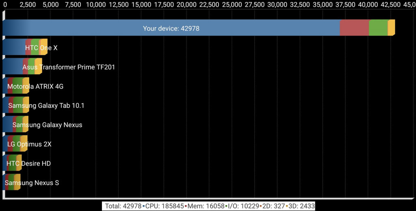Click the "17,500" axis value
416x211 pixels.
[164, 4]
